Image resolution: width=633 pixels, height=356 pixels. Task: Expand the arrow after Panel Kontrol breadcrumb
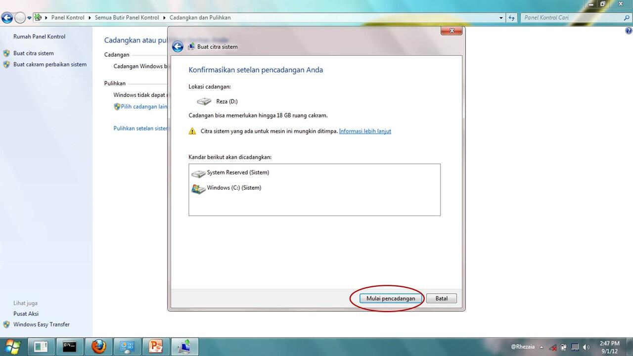tap(90, 18)
